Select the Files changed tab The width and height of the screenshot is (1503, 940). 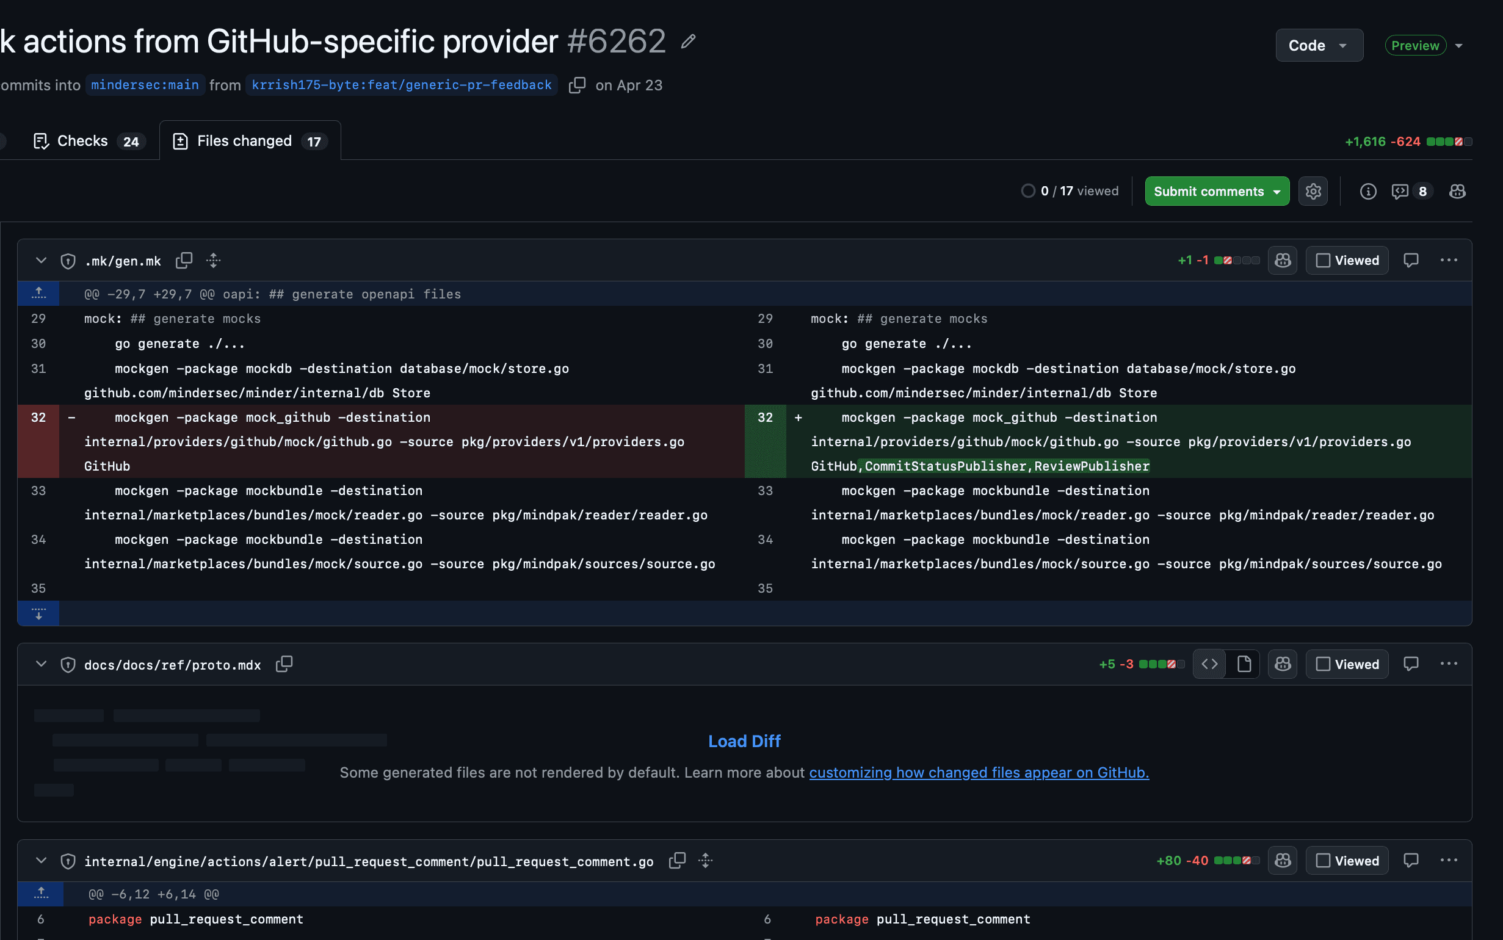pyautogui.click(x=250, y=141)
